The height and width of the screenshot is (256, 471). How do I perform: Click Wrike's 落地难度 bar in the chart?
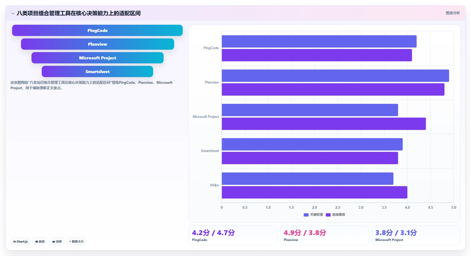(x=314, y=192)
